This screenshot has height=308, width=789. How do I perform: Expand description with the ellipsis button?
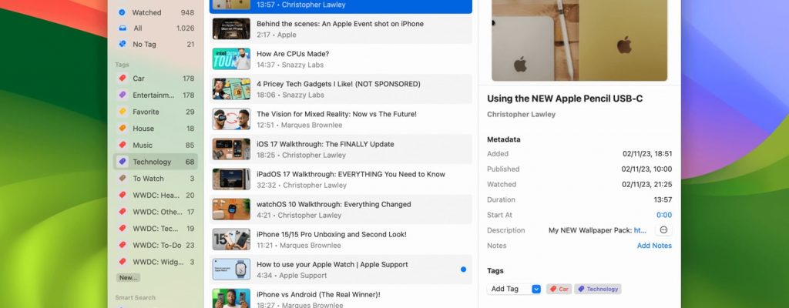tap(663, 230)
